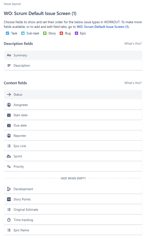Click the purple Epic issue type icon
This screenshot has width=149, height=239.
click(x=77, y=33)
